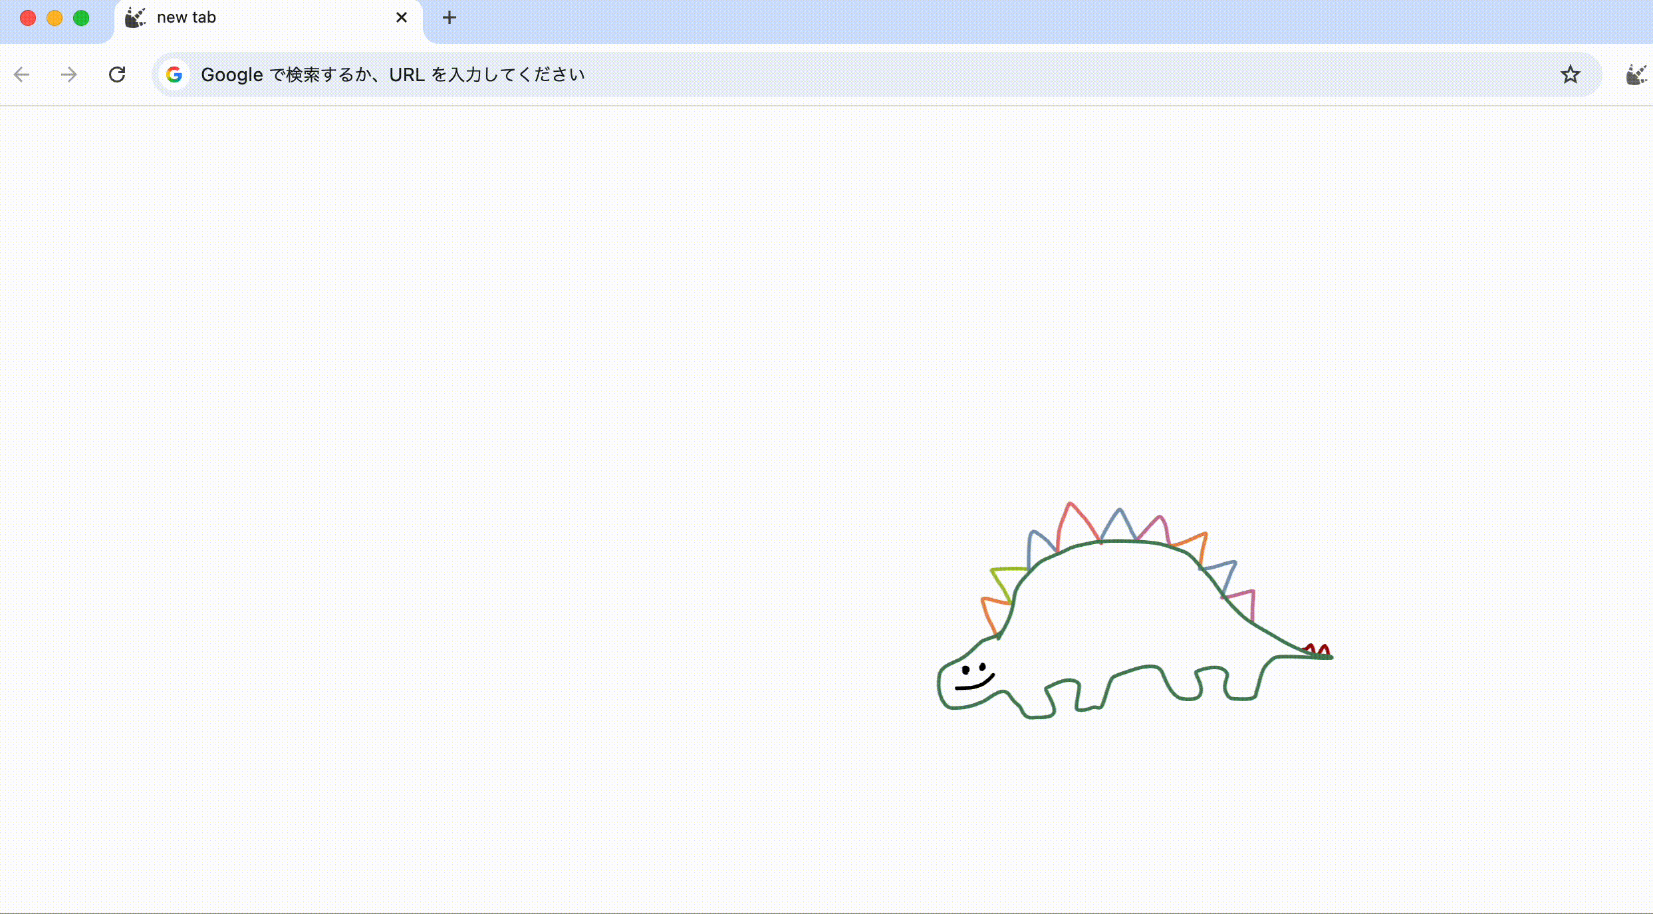Click the green maximize traffic light
The width and height of the screenshot is (1653, 914).
pos(81,17)
